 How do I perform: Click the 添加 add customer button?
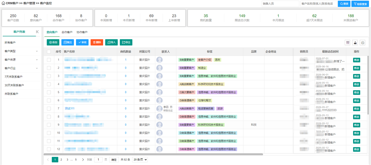pyautogui.click(x=53, y=42)
